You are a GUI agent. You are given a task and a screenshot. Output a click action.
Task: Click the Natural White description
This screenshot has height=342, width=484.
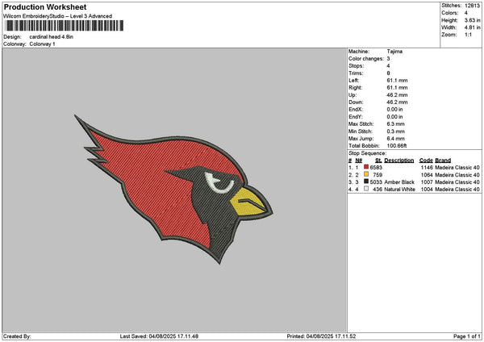(400, 190)
